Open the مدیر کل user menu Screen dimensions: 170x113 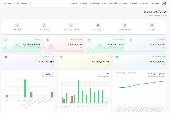tap(7, 3)
